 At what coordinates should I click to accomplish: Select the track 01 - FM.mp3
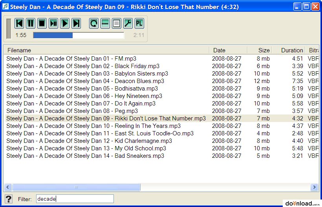[71, 59]
